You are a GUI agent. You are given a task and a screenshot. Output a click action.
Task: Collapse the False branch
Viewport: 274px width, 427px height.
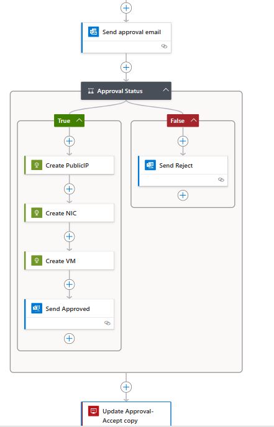point(194,120)
